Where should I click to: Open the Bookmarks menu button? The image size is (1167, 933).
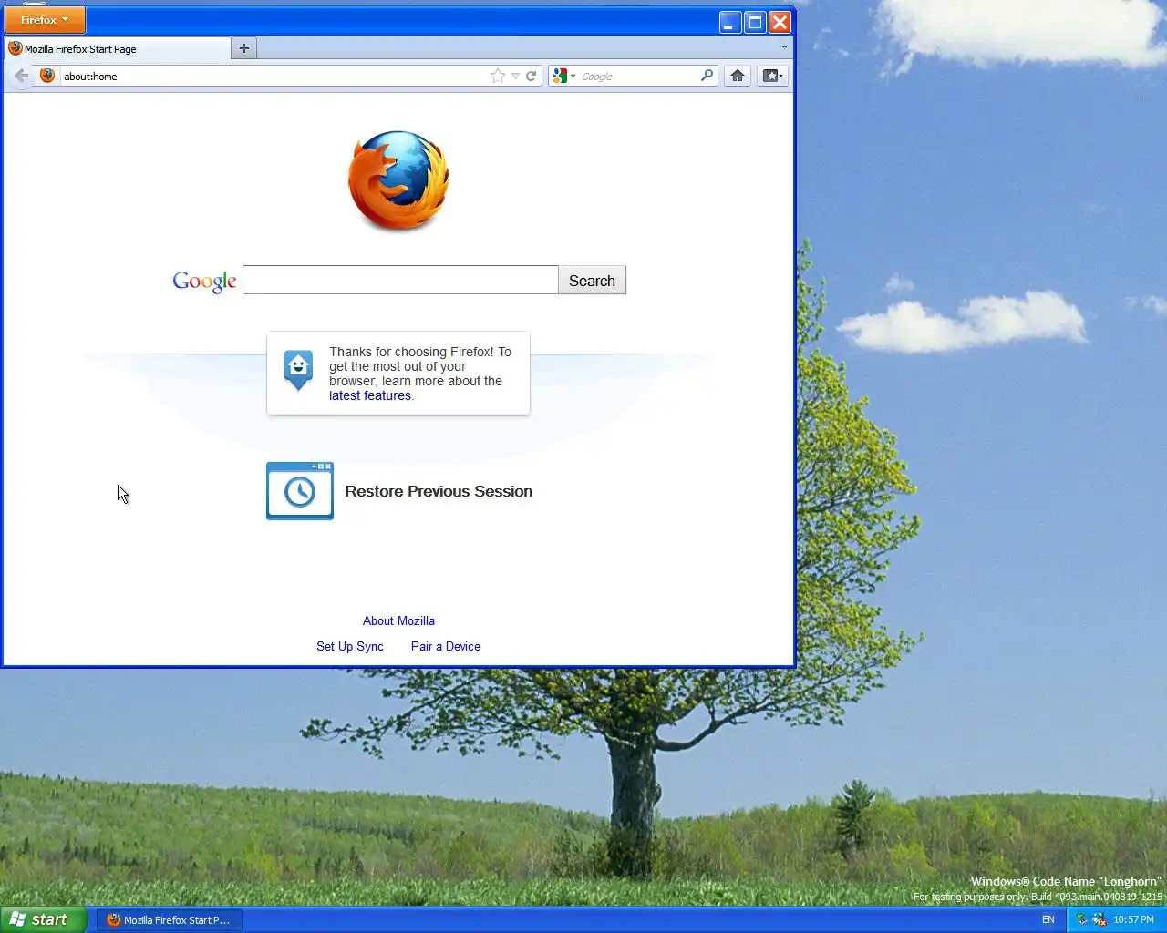(772, 76)
